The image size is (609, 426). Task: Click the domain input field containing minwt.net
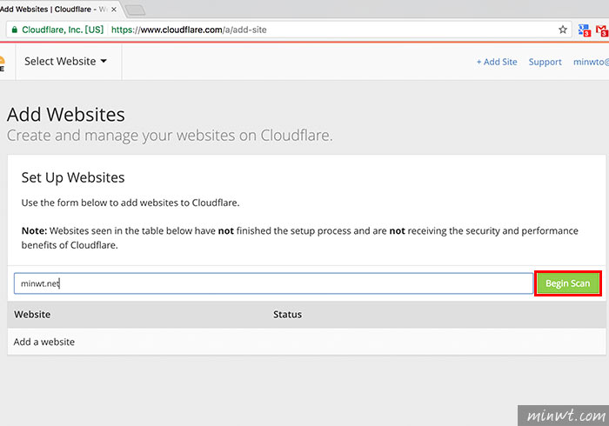(273, 283)
